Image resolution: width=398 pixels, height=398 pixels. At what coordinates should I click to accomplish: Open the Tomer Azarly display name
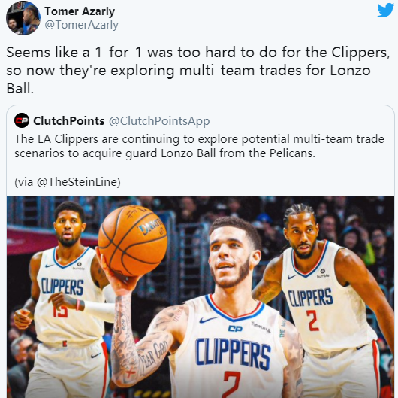click(80, 11)
